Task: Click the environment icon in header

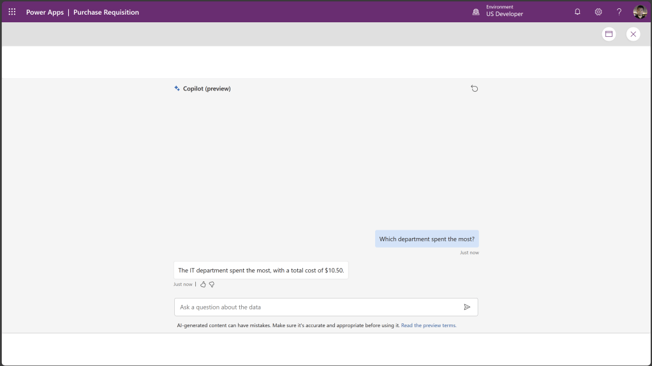Action: tap(476, 12)
